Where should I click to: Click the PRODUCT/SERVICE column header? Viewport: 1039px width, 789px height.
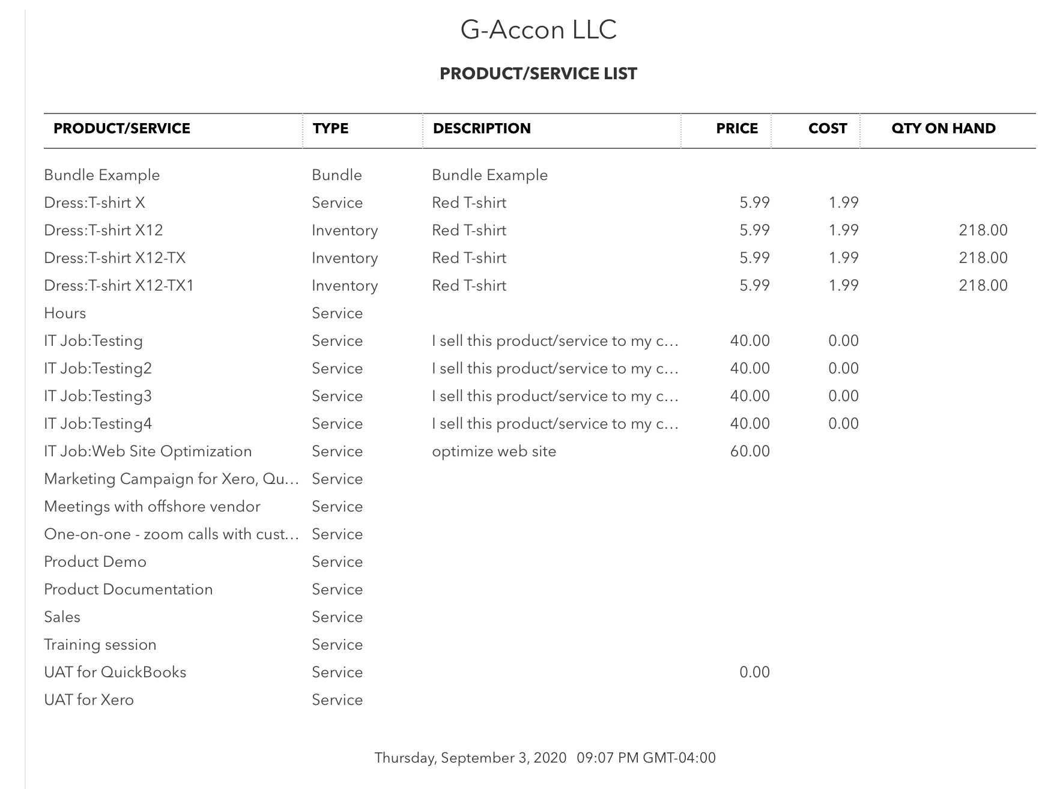[122, 128]
